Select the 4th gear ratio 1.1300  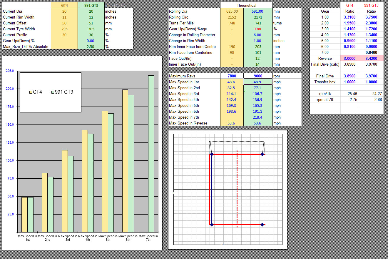click(350, 35)
